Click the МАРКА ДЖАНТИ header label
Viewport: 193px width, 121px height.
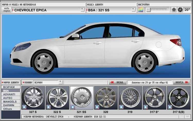pos(11,82)
